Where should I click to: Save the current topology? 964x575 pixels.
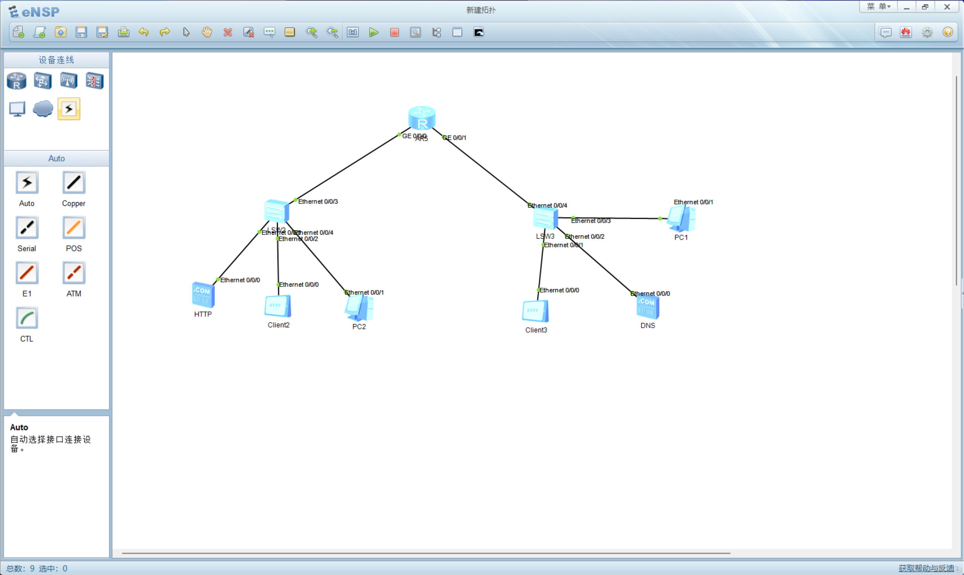(81, 32)
